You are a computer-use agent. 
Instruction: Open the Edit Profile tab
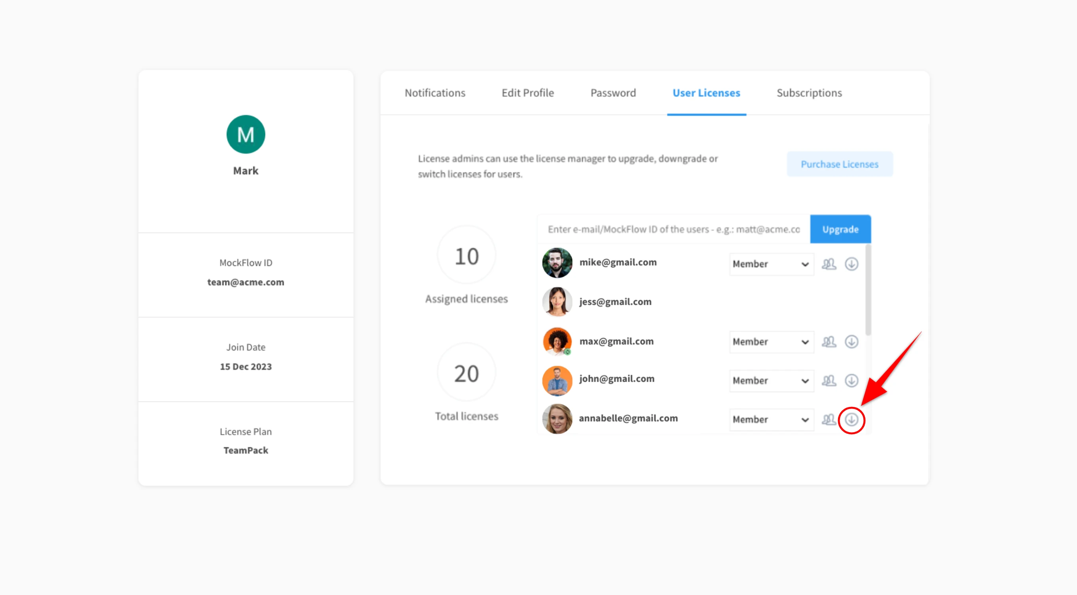pyautogui.click(x=528, y=93)
